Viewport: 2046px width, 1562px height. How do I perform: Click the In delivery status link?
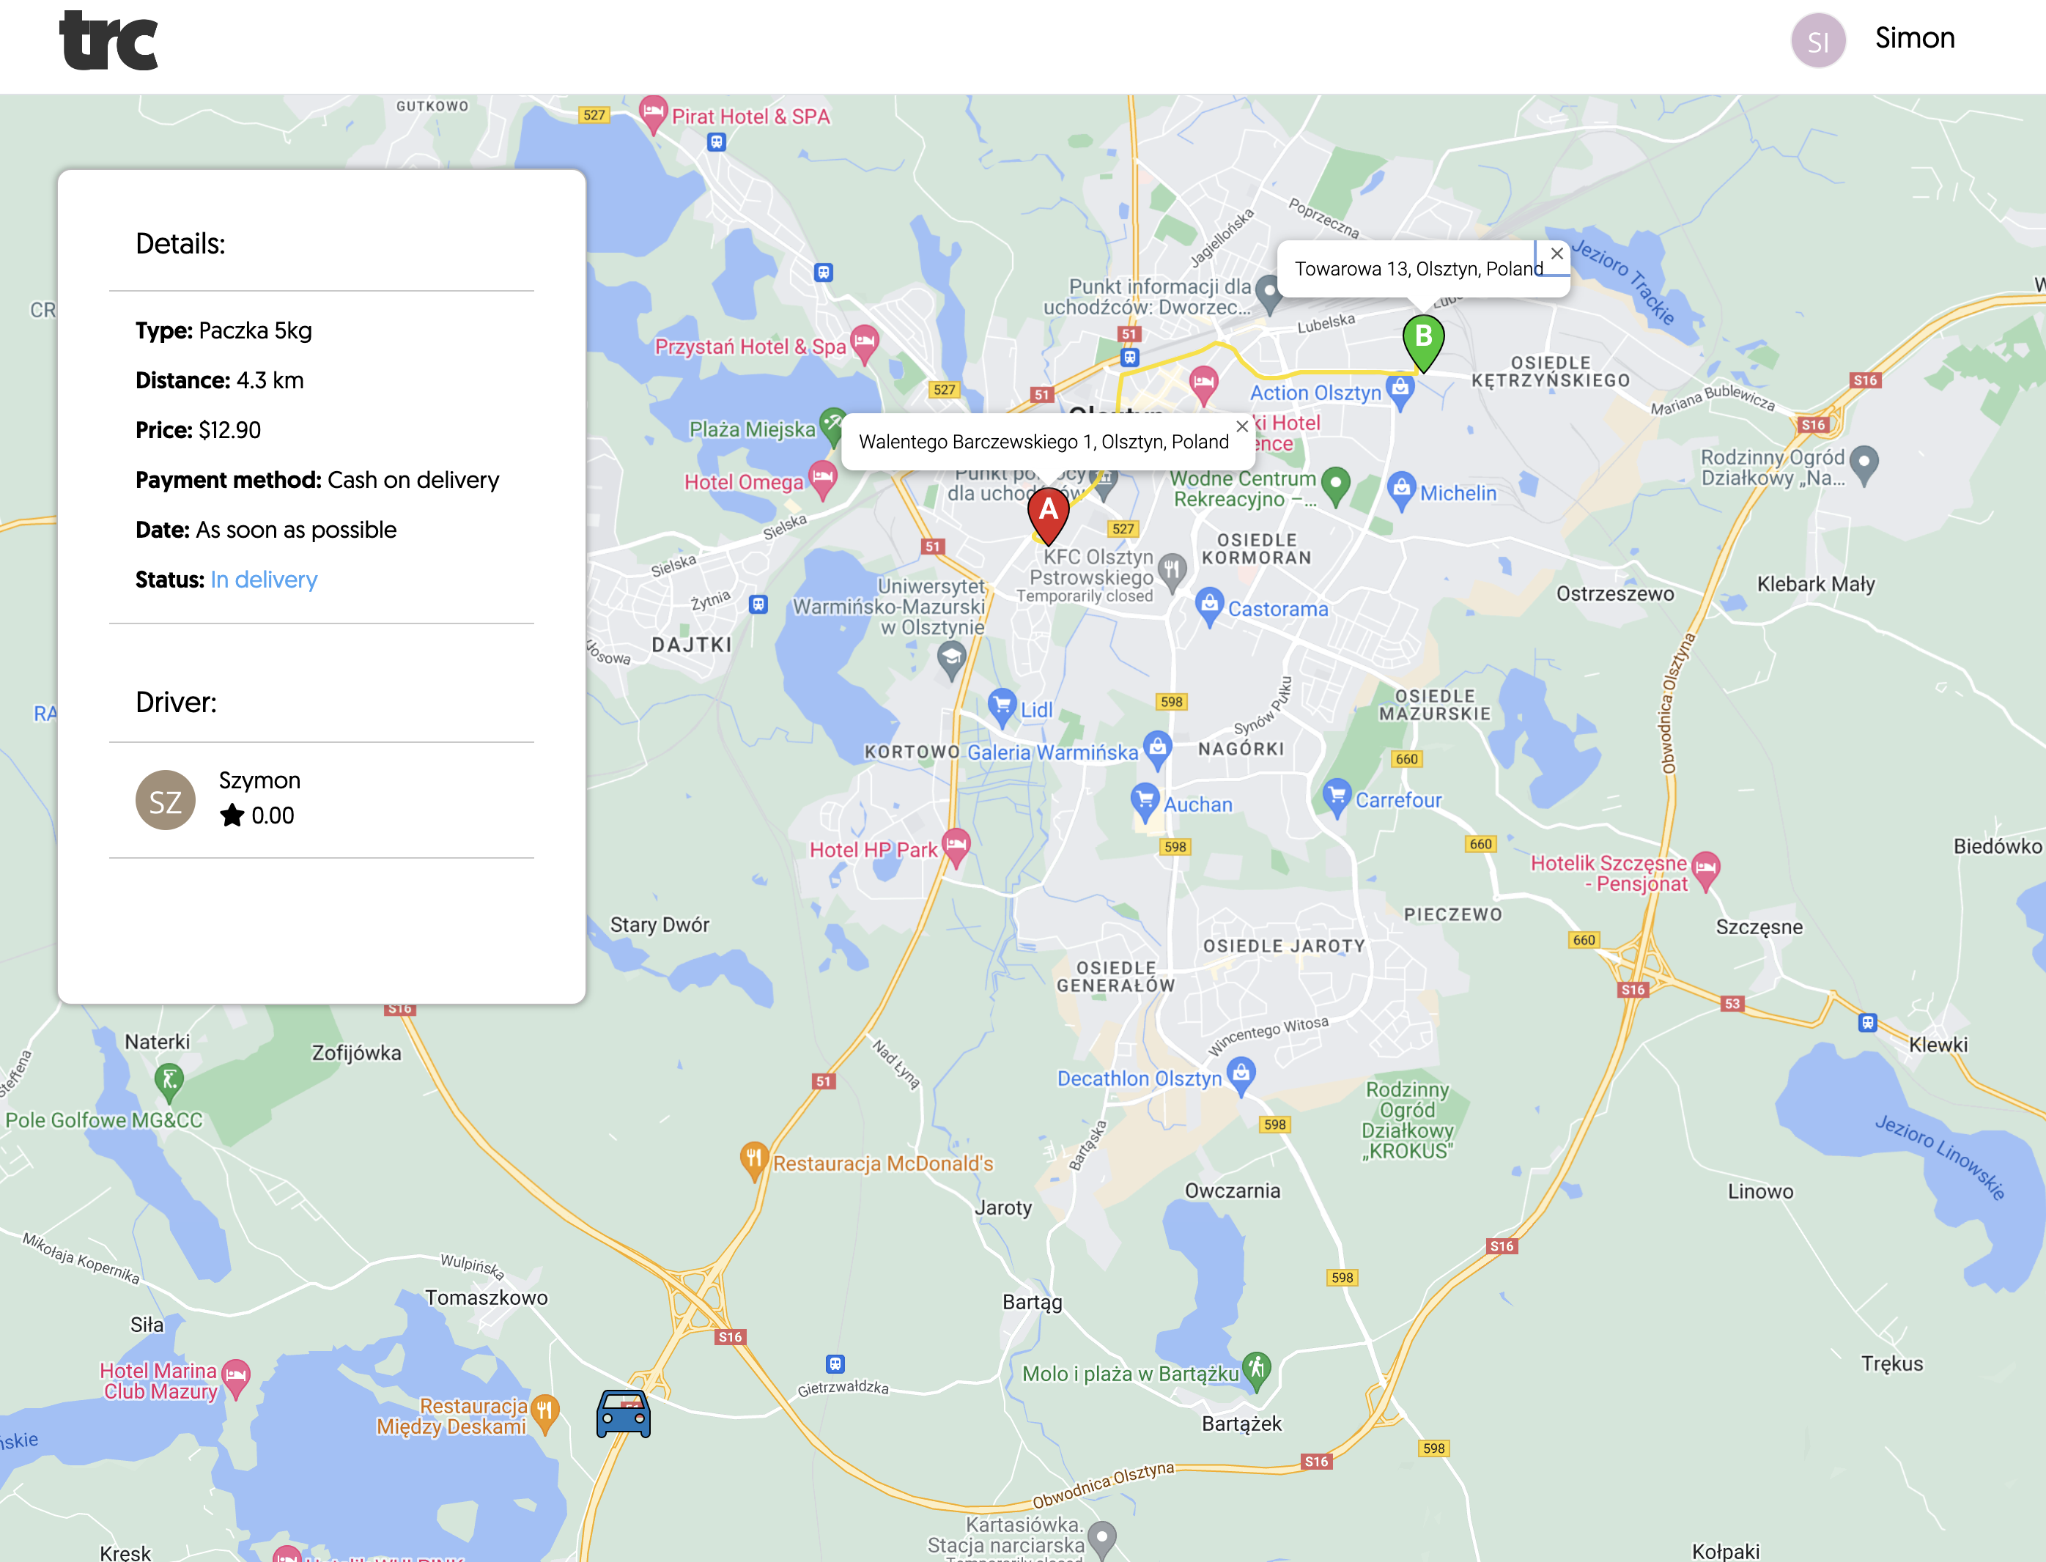pyautogui.click(x=263, y=580)
